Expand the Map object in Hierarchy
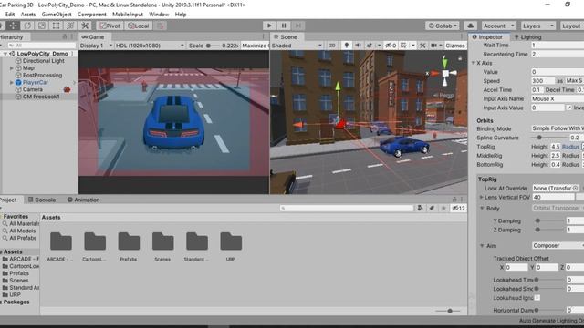This screenshot has width=584, height=328. pos(11,68)
